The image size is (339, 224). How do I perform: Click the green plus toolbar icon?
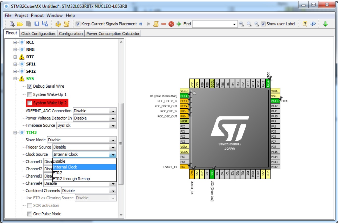[179, 24]
